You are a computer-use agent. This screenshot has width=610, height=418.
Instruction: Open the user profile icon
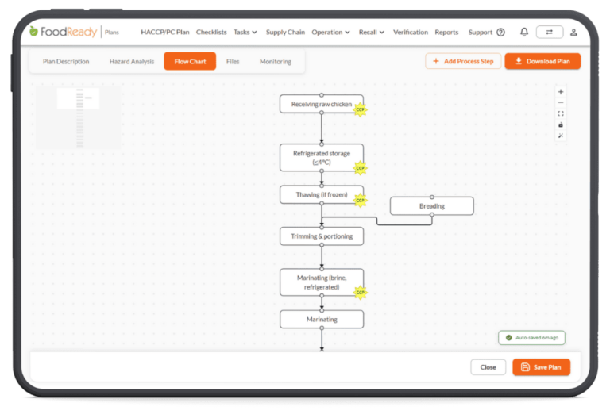573,33
